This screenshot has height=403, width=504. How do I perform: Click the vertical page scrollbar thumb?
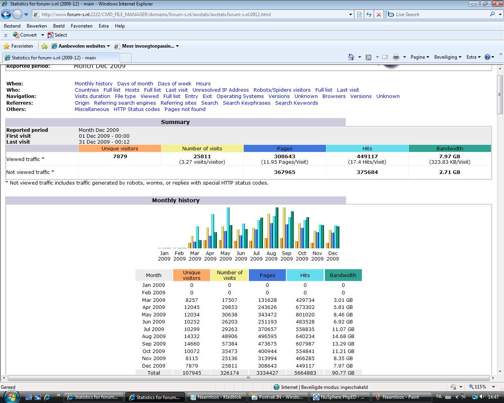pyautogui.click(x=500, y=94)
